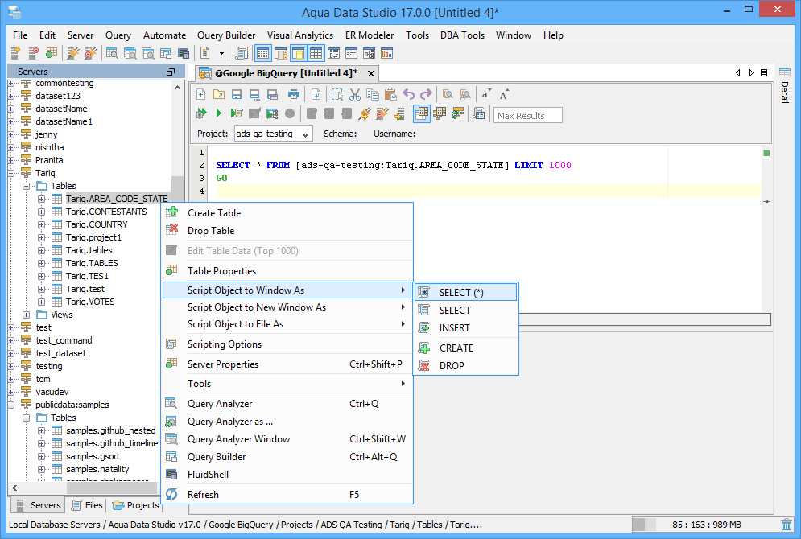The width and height of the screenshot is (801, 539).
Task: Choose Table Properties from the context menu
Action: click(287, 271)
